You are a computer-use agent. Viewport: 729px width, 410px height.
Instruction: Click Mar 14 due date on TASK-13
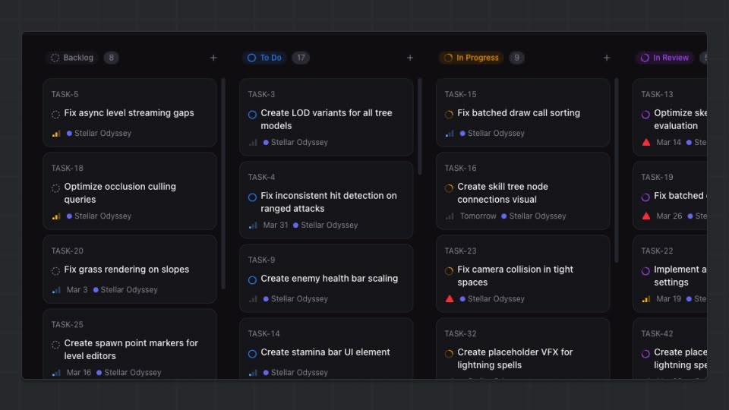(668, 142)
